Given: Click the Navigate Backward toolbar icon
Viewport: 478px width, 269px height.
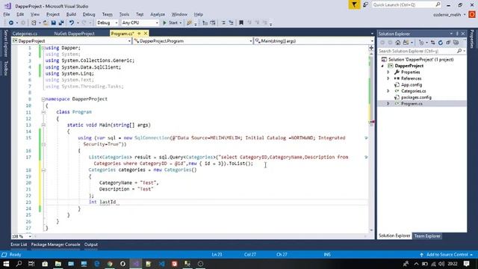Looking at the screenshot, I should 10,23.
